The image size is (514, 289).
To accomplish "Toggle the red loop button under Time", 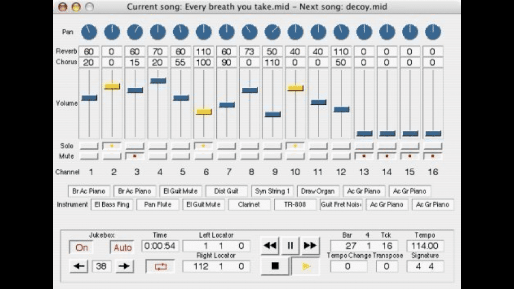I will pyautogui.click(x=160, y=267).
